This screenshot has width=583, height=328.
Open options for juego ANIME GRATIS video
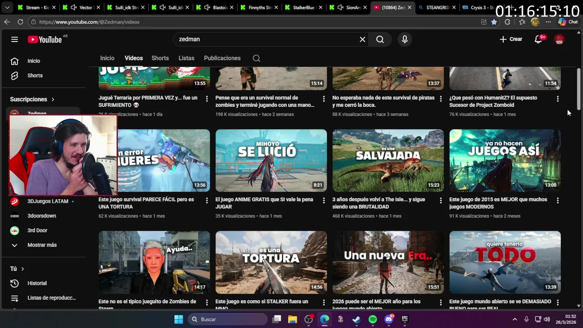coord(324,200)
